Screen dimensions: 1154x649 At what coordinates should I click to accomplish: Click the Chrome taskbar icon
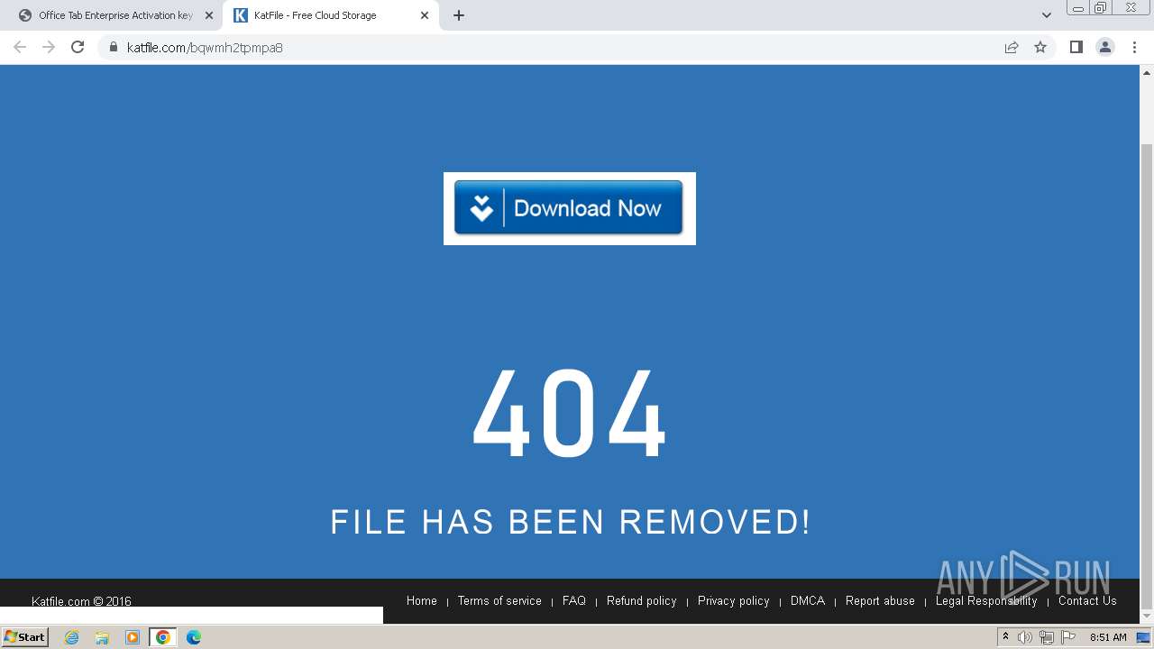coord(163,637)
